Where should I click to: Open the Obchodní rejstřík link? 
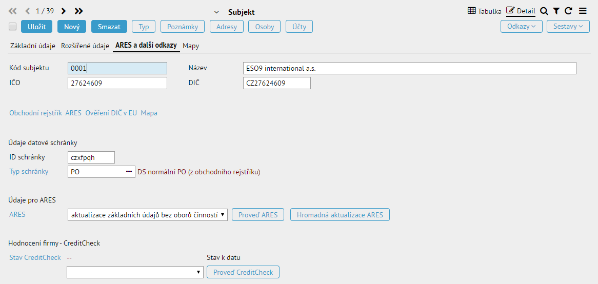point(35,113)
